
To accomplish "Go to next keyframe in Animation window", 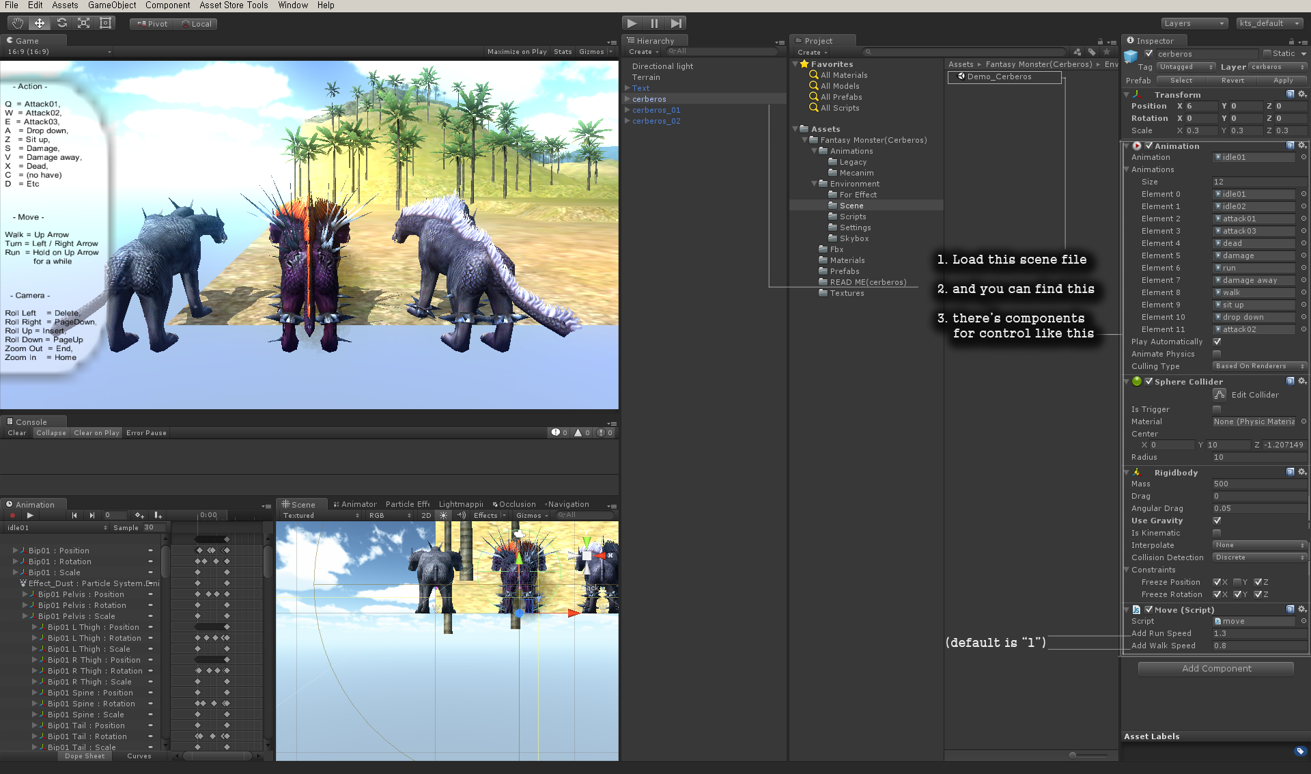I will pyautogui.click(x=91, y=515).
